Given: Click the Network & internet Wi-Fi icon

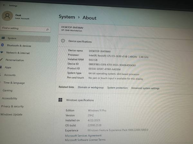Looking at the screenshot, I should pos(2,53).
